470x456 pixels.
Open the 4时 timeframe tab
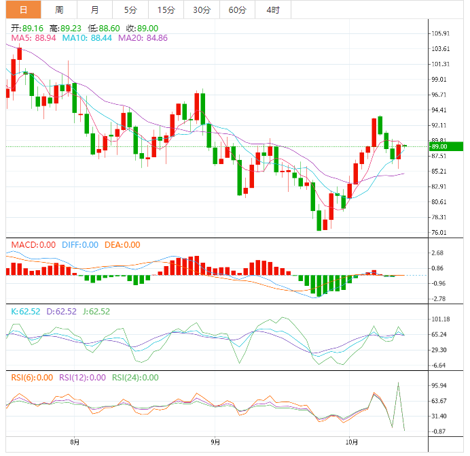pyautogui.click(x=273, y=10)
